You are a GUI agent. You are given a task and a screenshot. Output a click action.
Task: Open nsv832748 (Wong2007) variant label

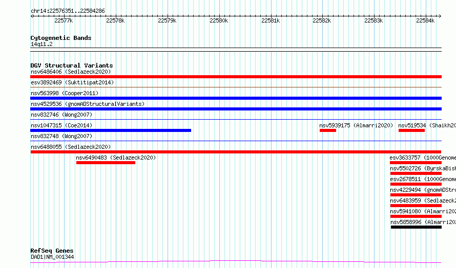click(61, 136)
